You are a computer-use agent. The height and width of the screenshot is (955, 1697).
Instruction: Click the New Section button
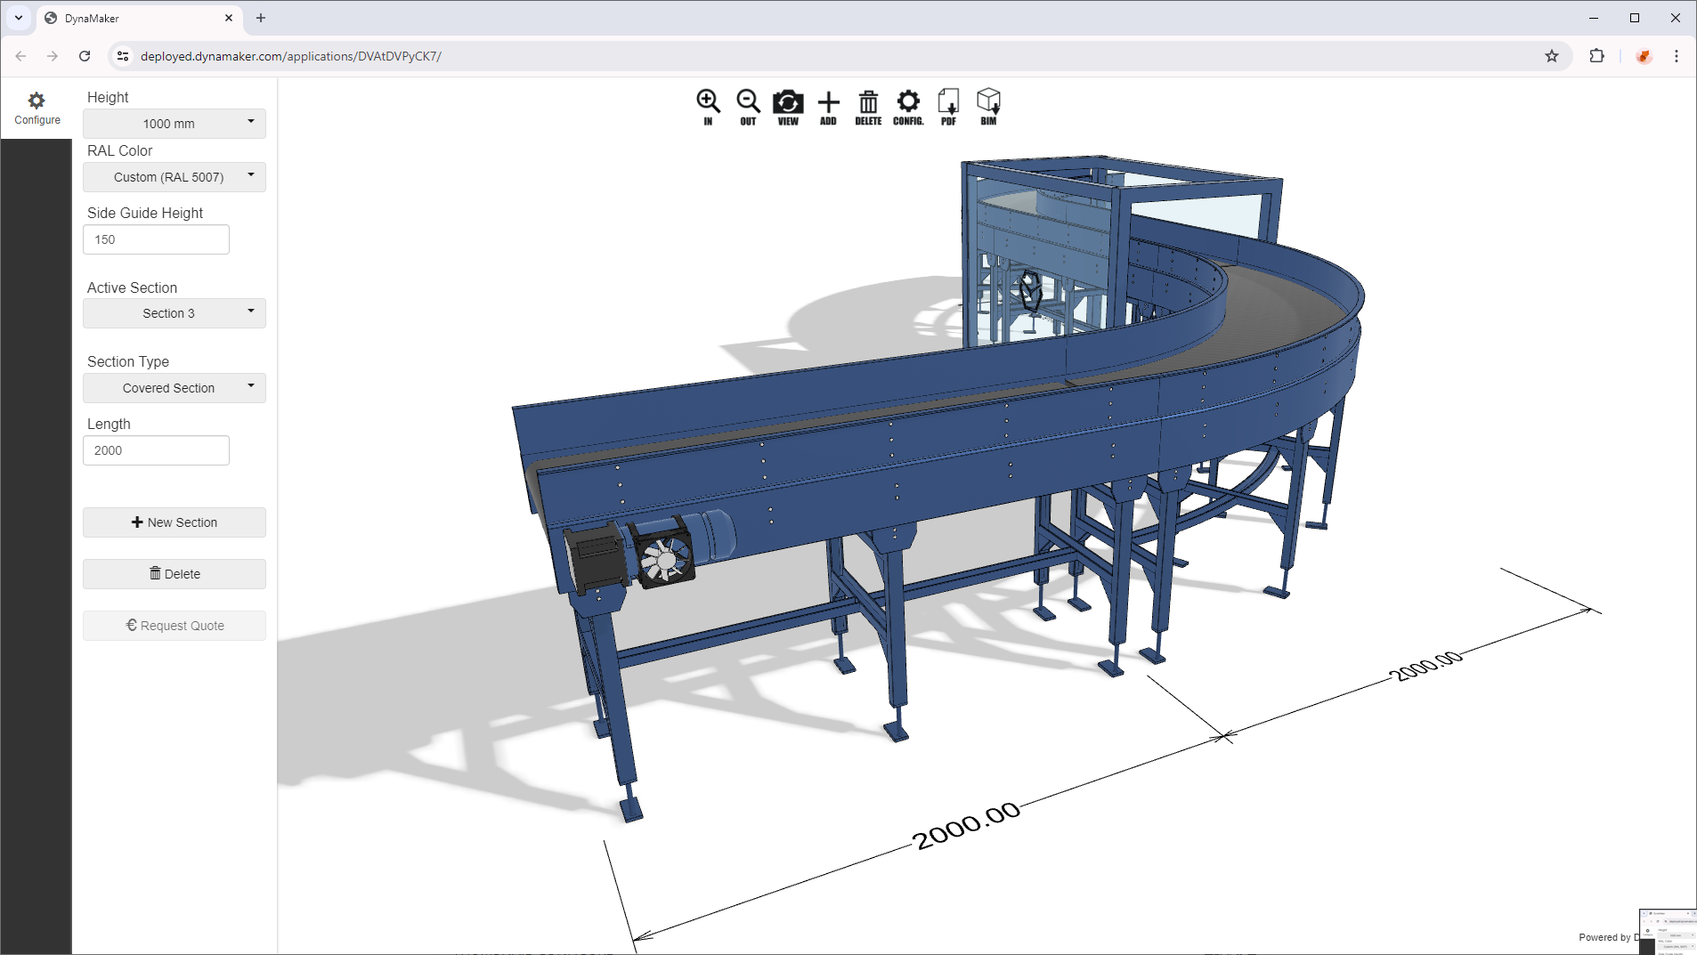[175, 522]
